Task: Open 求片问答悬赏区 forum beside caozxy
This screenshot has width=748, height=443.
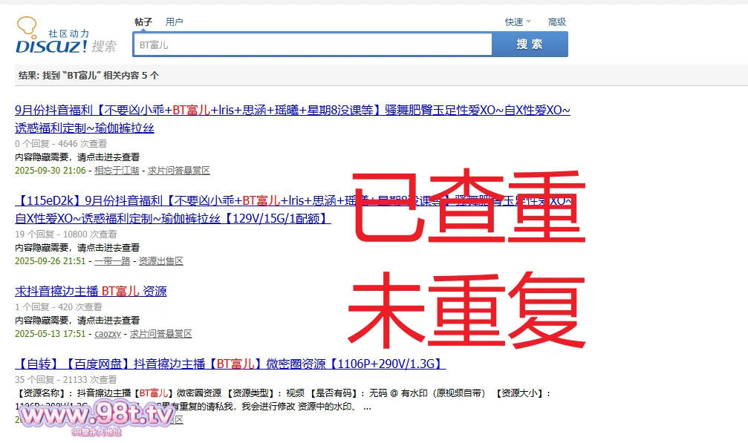Action: click(x=161, y=334)
